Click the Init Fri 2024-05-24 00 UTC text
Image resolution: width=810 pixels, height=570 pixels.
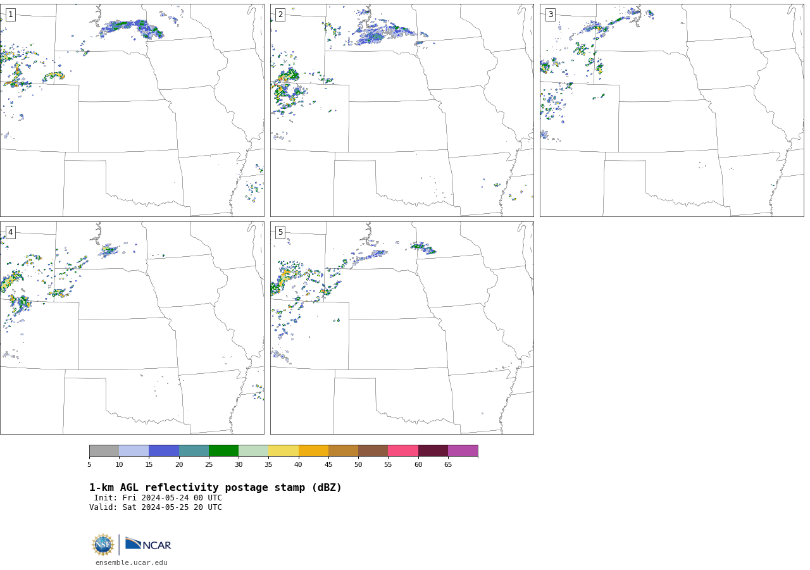pyautogui.click(x=158, y=498)
